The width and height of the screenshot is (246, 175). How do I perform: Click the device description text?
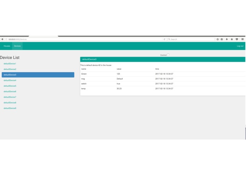pyautogui.click(x=96, y=65)
